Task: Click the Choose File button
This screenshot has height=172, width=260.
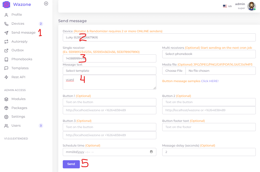Action: 174,71
